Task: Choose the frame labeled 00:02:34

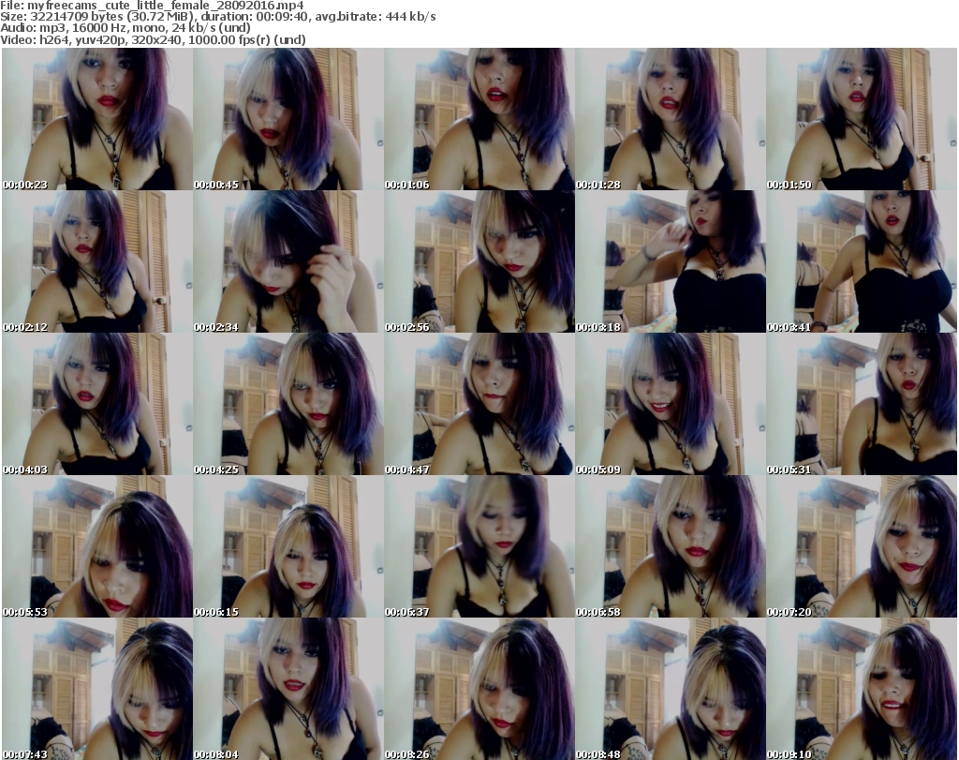Action: point(288,261)
